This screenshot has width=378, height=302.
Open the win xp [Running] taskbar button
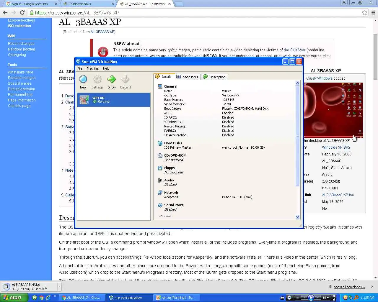(x=176, y=298)
